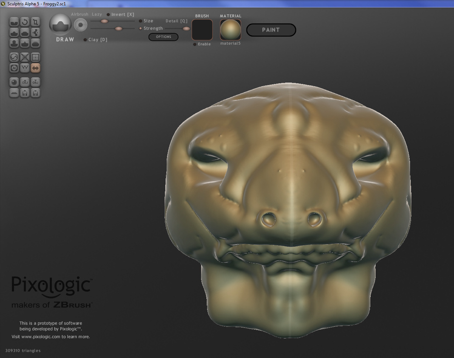The image size is (454, 358).
Task: Select the Scale tool icon
Action: (x=35, y=22)
